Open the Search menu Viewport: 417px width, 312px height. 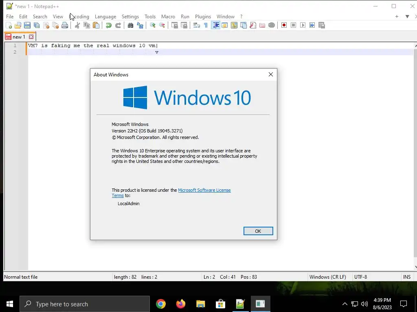(40, 16)
